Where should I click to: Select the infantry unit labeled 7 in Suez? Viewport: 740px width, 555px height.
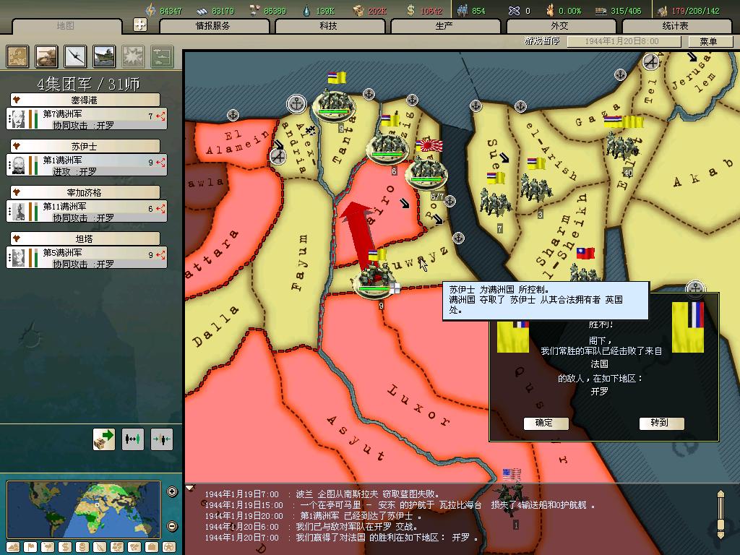tap(494, 202)
